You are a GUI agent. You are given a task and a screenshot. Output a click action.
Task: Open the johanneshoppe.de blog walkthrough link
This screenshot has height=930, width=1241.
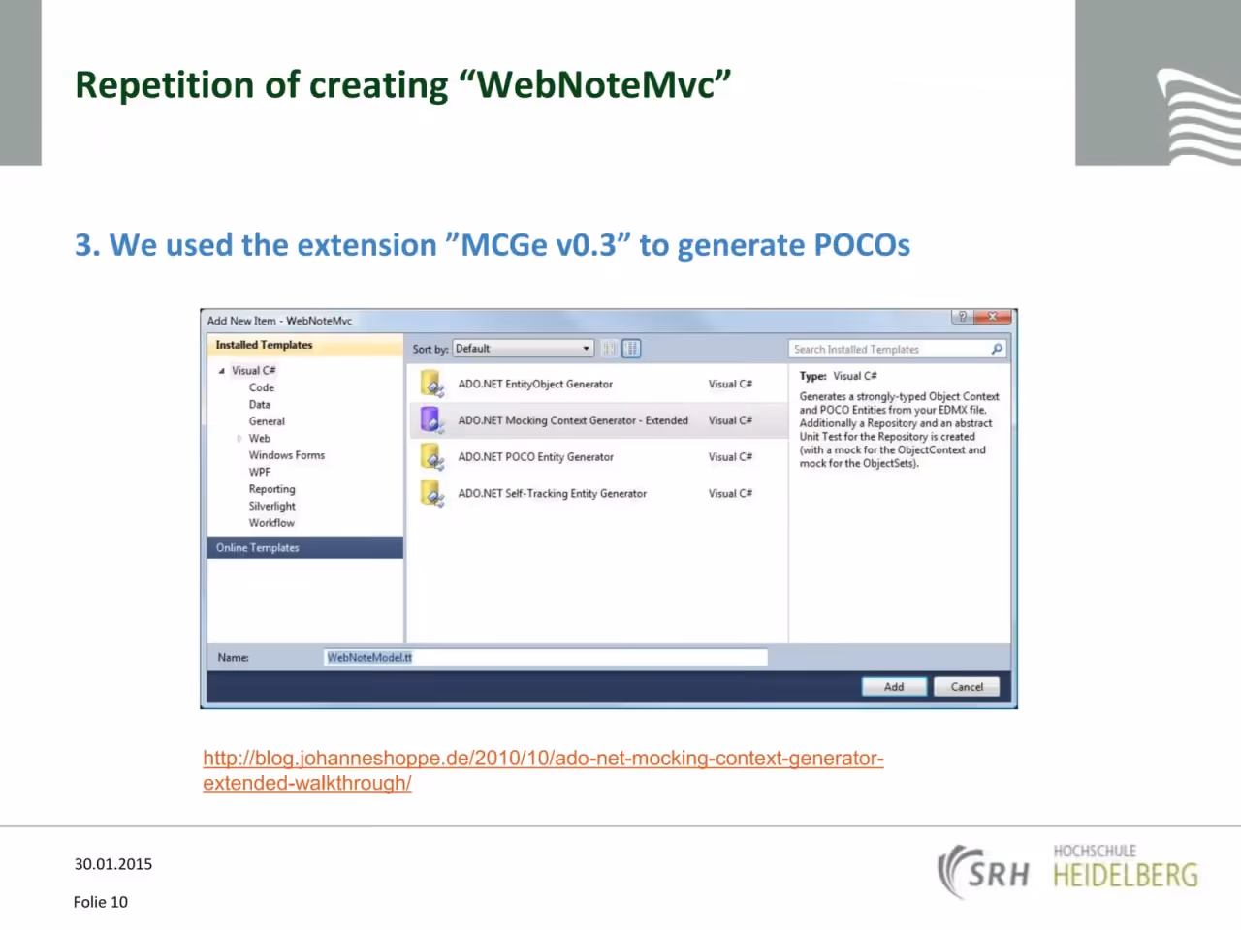[x=543, y=770]
